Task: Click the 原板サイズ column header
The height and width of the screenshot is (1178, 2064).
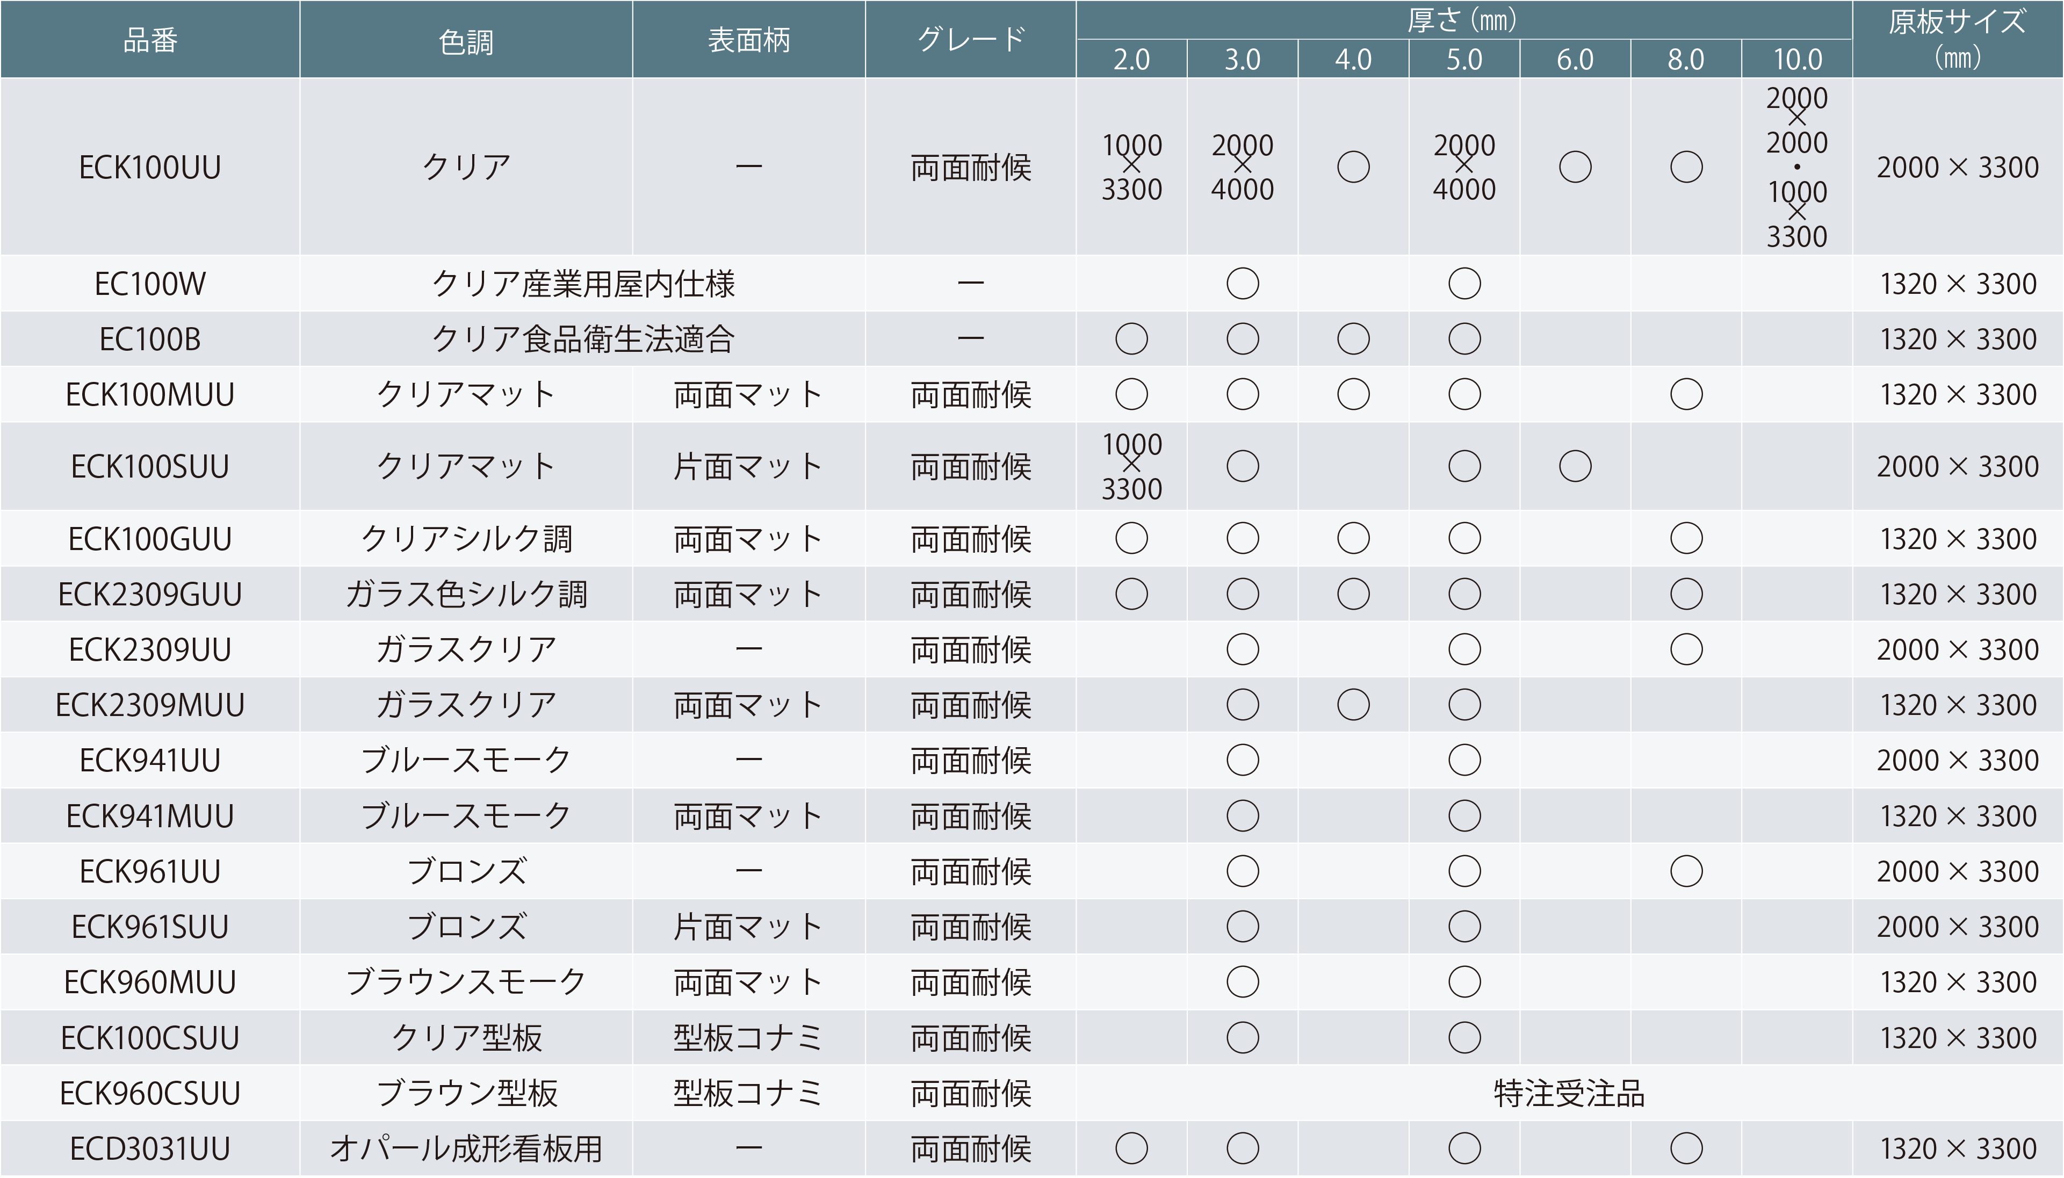Action: click(x=1957, y=39)
